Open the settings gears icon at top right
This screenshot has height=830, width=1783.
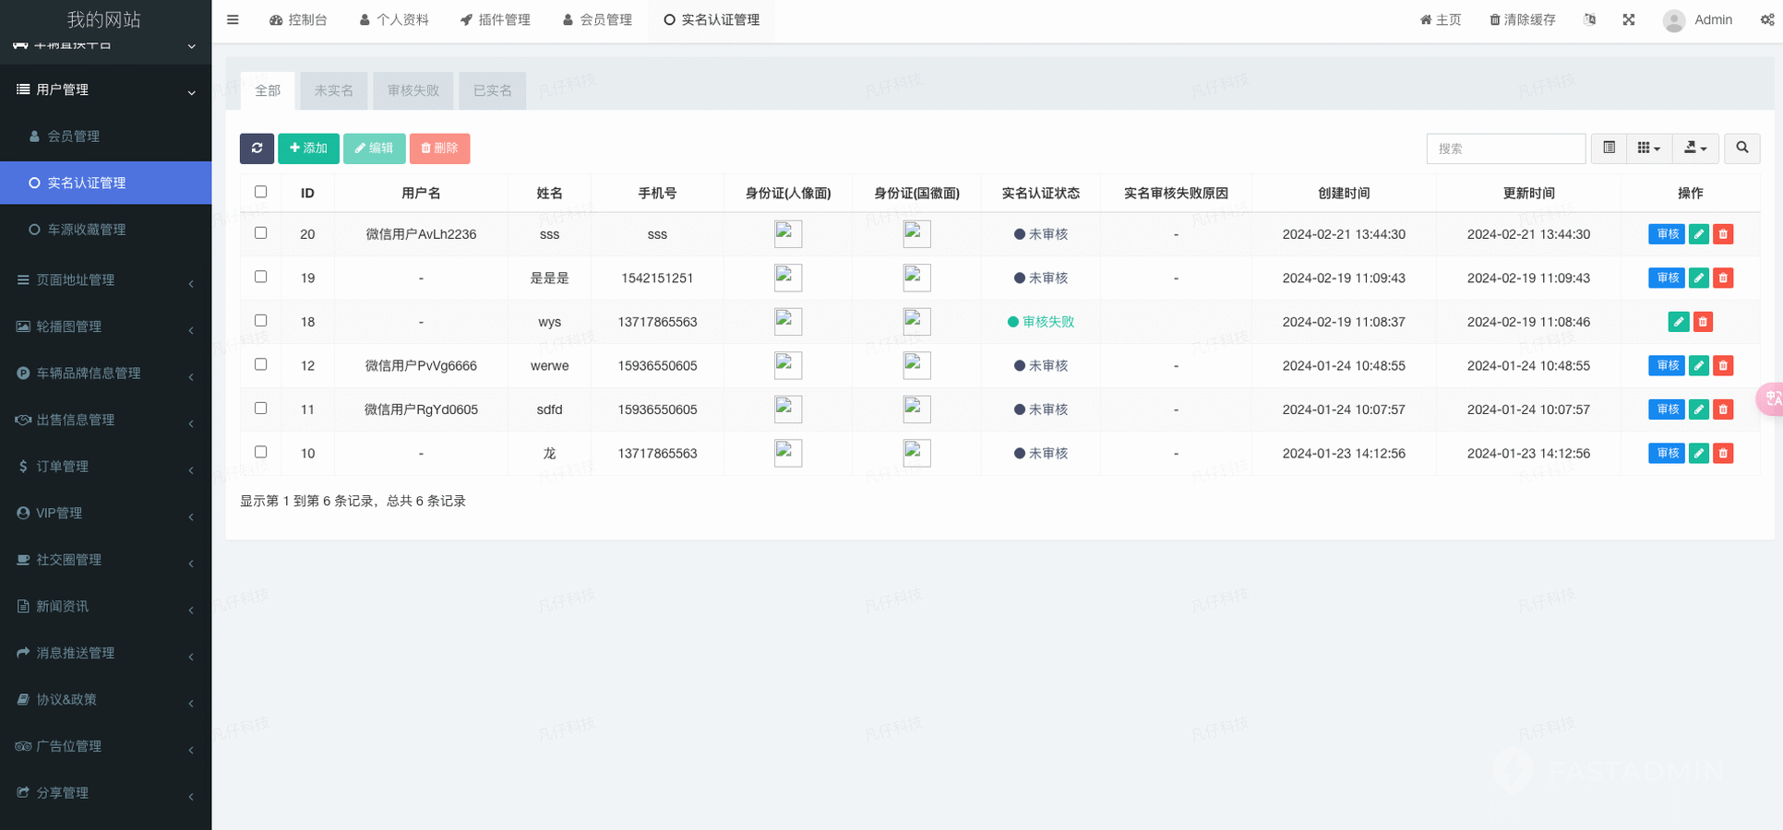click(1766, 19)
